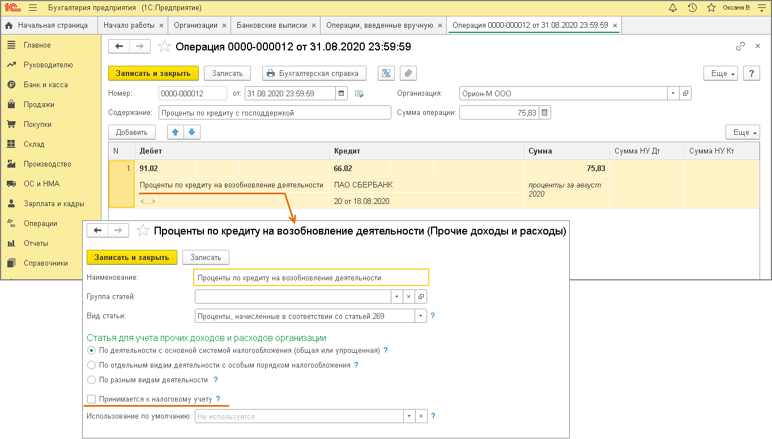The width and height of the screenshot is (772, 439).
Task: Show help for Принимается к налоговому учету
Action: [218, 399]
